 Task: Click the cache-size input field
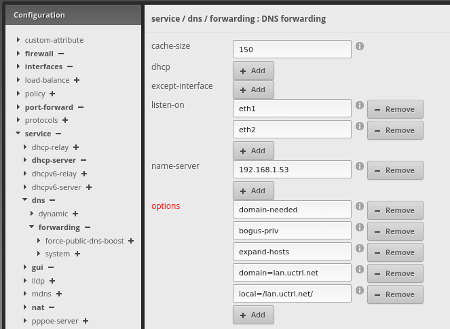292,50
